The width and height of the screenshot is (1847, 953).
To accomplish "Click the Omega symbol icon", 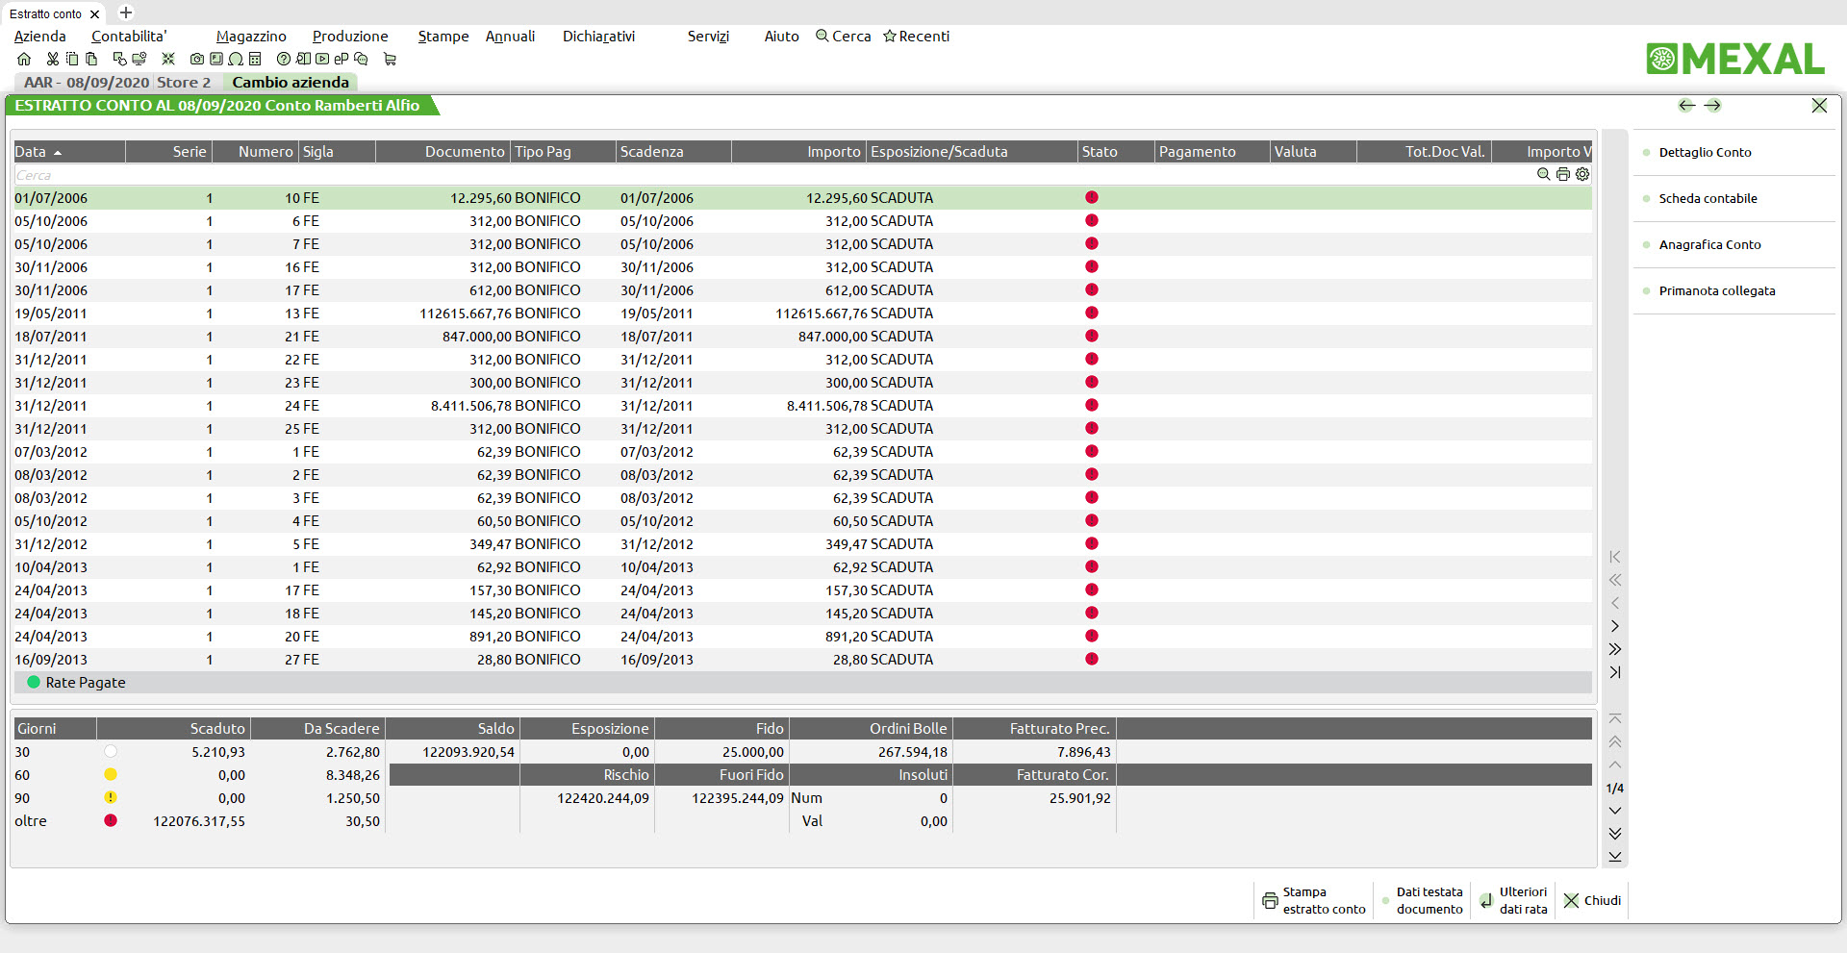I will (236, 59).
